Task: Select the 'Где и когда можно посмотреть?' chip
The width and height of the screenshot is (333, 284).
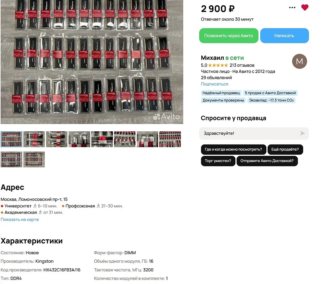Action: pyautogui.click(x=233, y=149)
